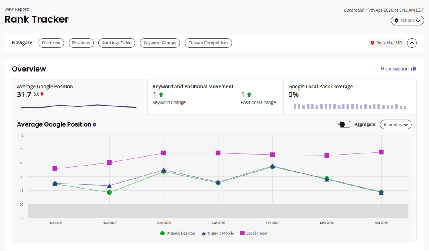Open the Chosen Competitors section
The width and height of the screenshot is (429, 251).
click(208, 43)
